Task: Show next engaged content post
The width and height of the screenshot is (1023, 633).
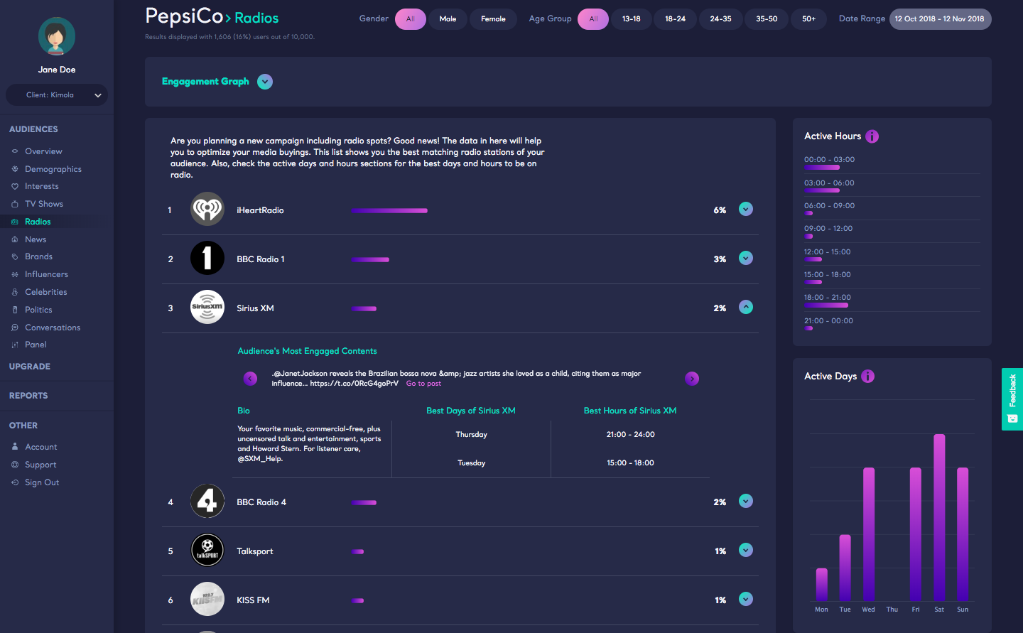Action: coord(692,379)
